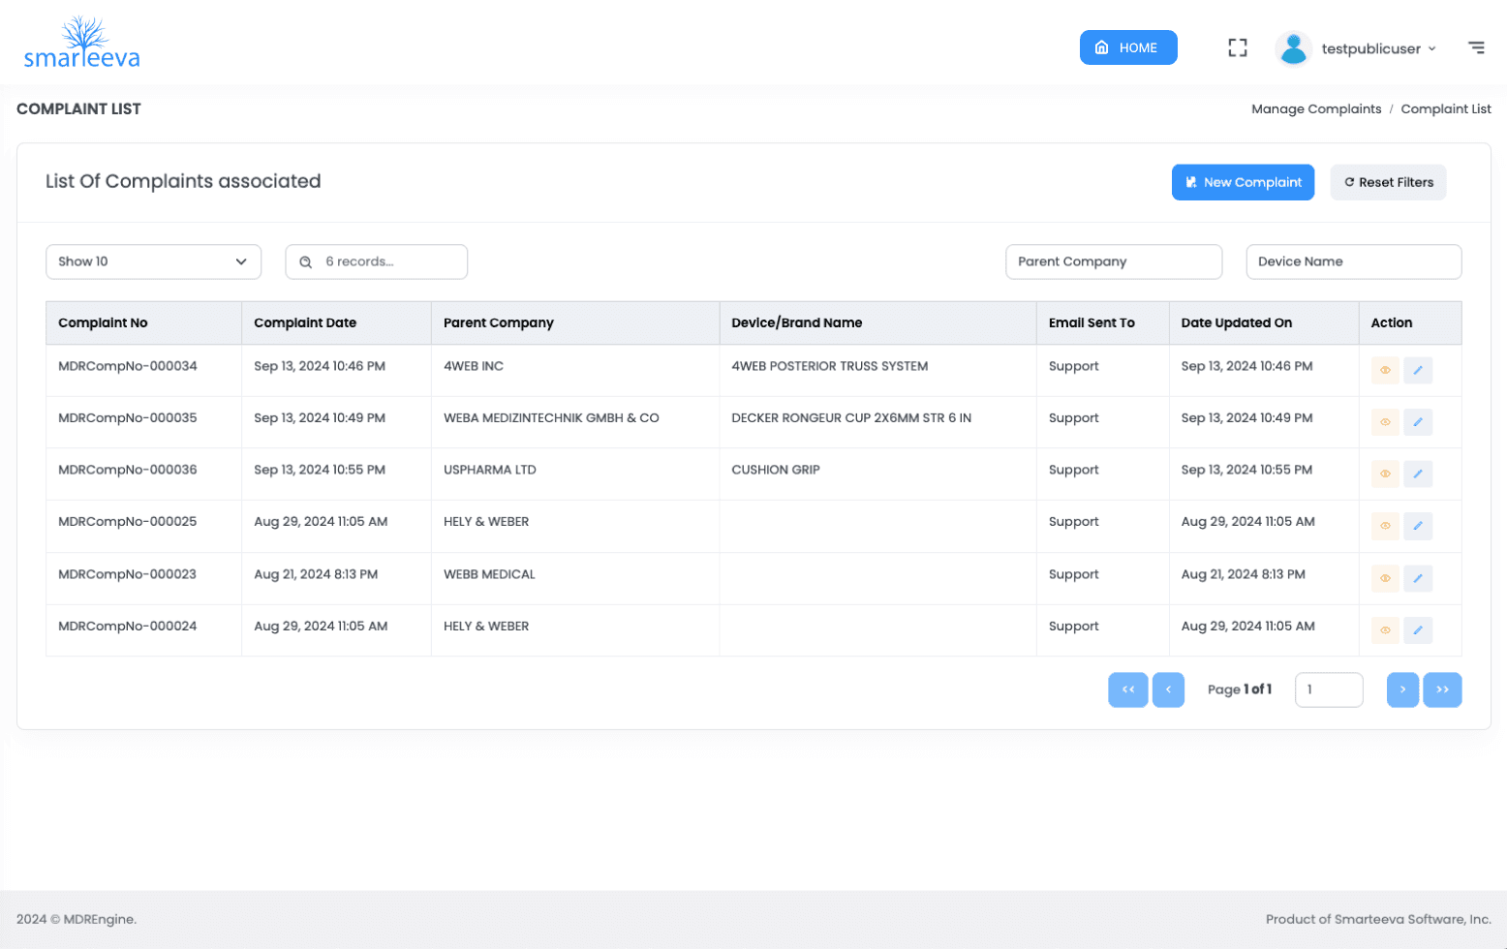The image size is (1507, 949).
Task: View complaint MDRCompNo-000035 eye icon
Action: pyautogui.click(x=1385, y=422)
